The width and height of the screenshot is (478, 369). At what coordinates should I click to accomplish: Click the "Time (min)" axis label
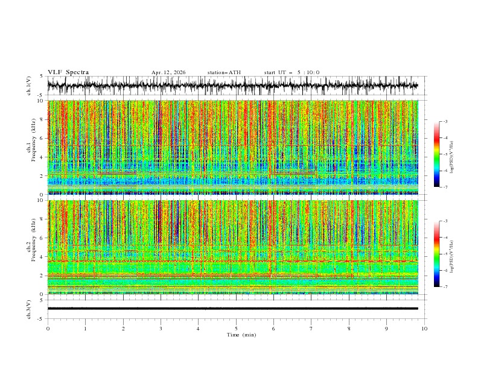[241, 335]
